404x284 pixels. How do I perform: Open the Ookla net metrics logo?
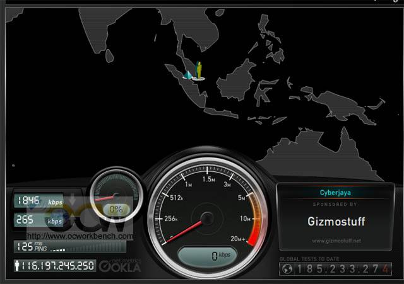[x=120, y=266]
